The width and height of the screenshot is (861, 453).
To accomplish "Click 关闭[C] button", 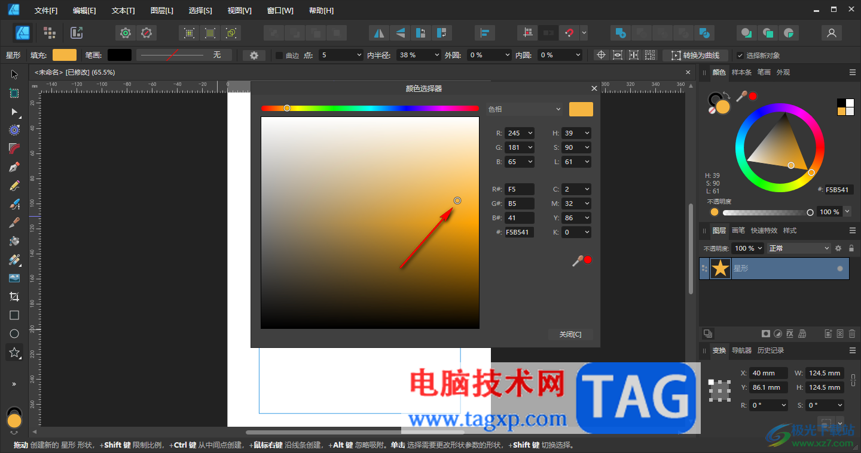I will pyautogui.click(x=570, y=334).
